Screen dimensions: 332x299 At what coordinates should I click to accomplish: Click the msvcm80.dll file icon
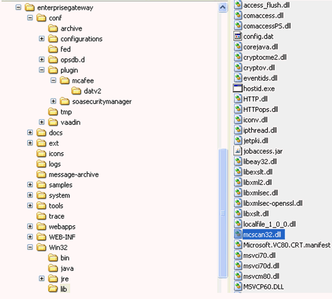point(238,276)
